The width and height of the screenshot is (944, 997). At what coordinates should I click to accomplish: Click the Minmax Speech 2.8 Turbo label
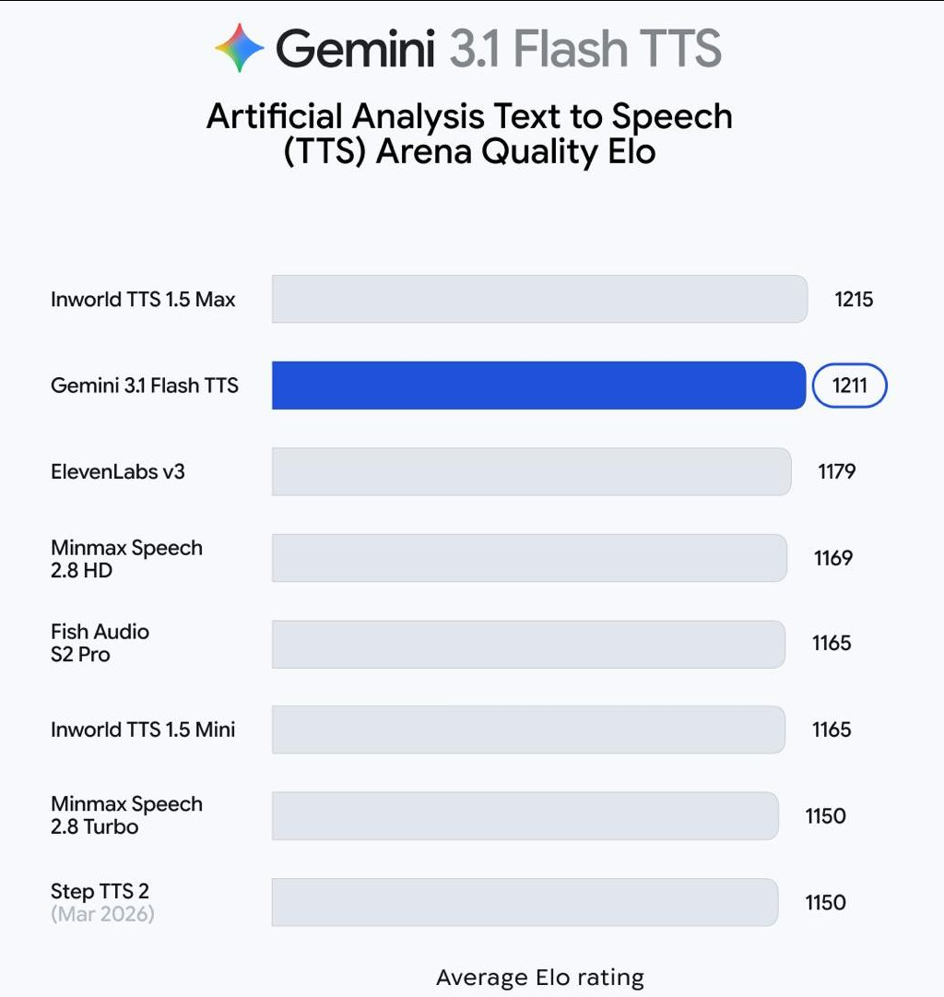tap(126, 815)
